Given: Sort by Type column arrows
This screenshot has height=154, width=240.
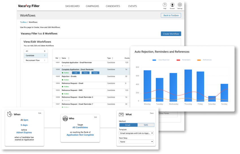Looking at the screenshot, I should tap(112, 58).
